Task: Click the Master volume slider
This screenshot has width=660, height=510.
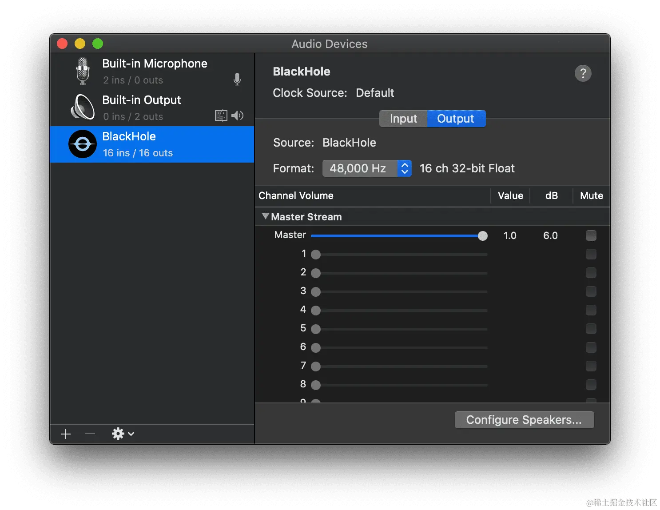Action: point(399,236)
